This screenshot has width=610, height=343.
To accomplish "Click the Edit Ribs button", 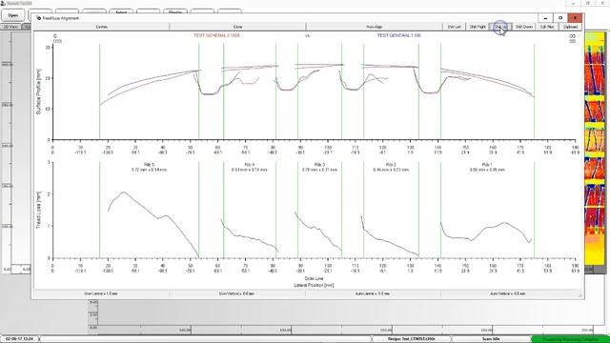I will click(547, 27).
